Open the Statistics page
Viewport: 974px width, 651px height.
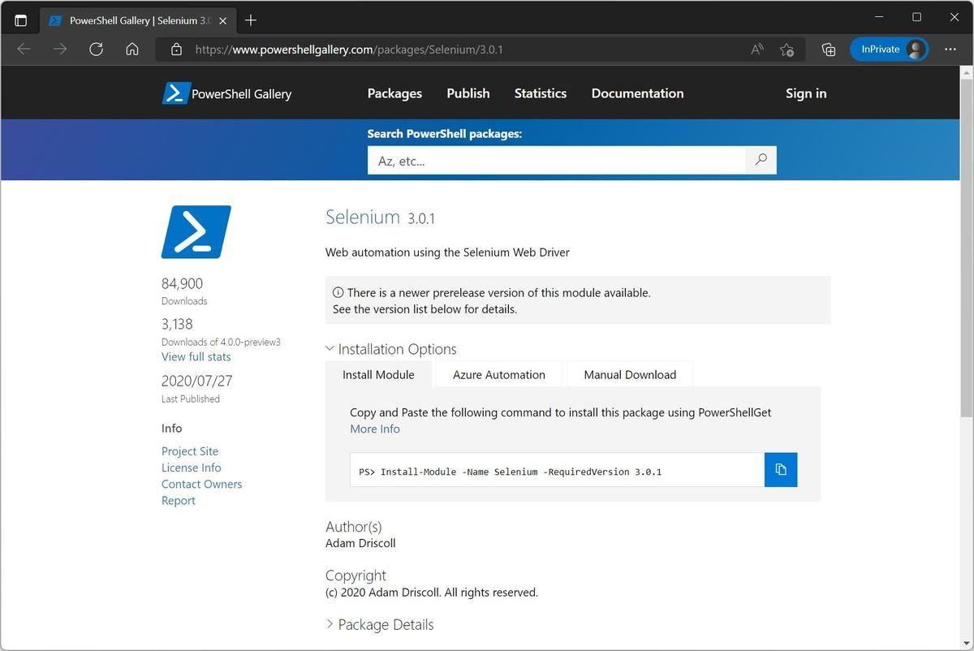pos(541,93)
